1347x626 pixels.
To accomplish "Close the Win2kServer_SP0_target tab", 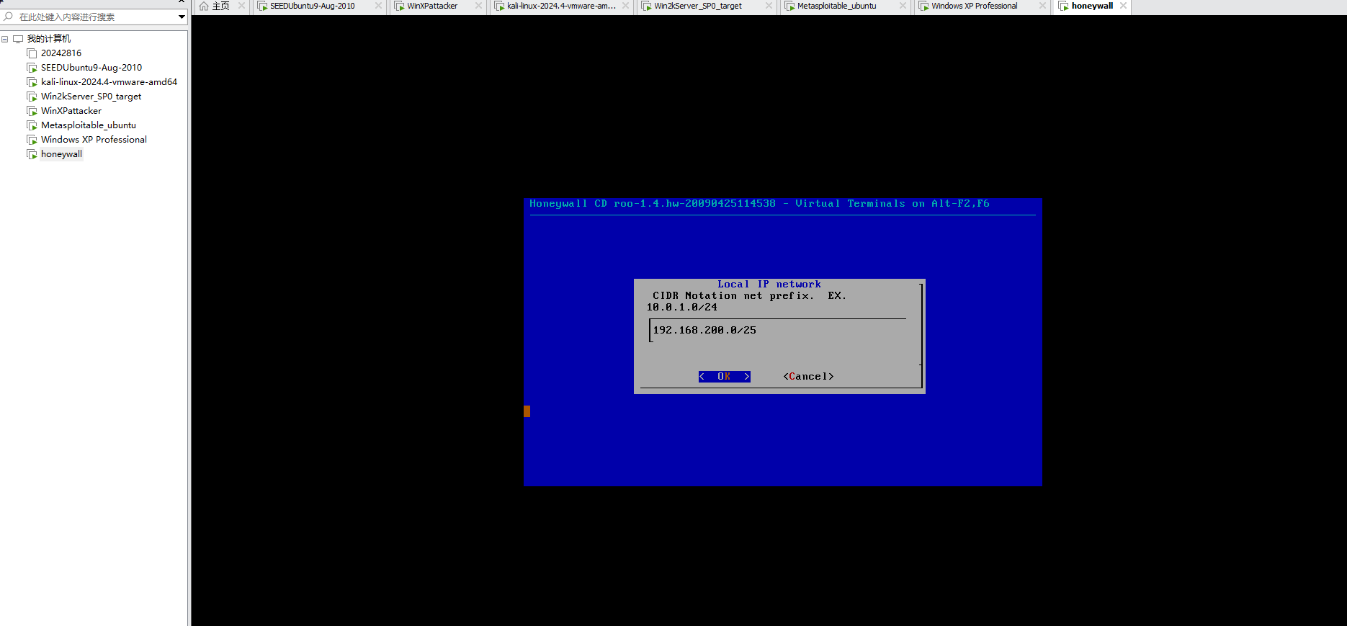I will [769, 6].
